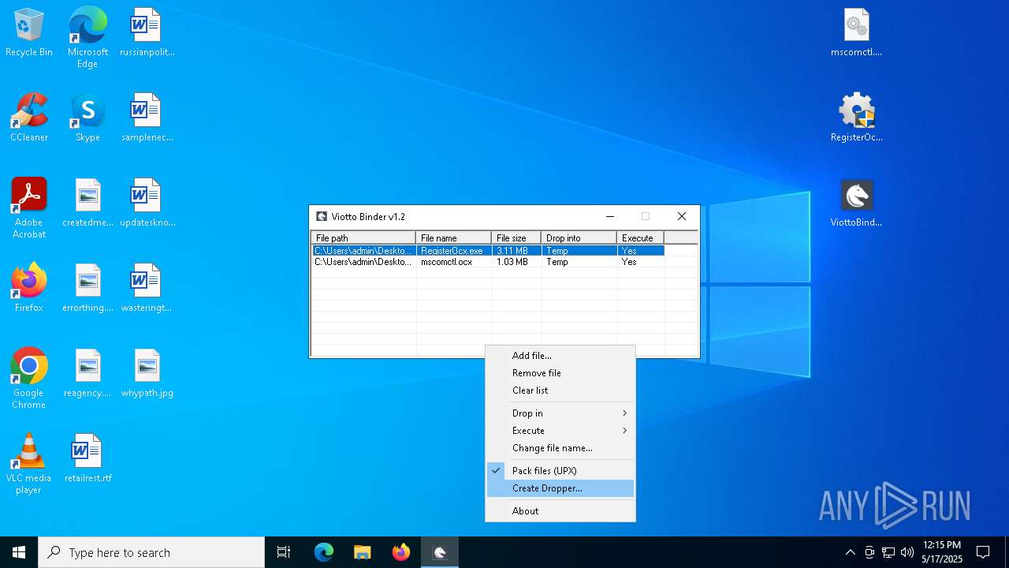Viewport: 1009px width, 568px height.
Task: Select the ViottoBind desktop icon
Action: (x=856, y=204)
